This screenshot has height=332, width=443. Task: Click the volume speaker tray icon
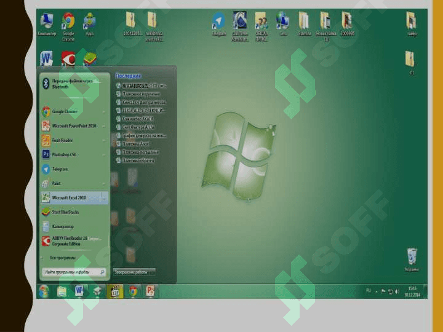397,291
